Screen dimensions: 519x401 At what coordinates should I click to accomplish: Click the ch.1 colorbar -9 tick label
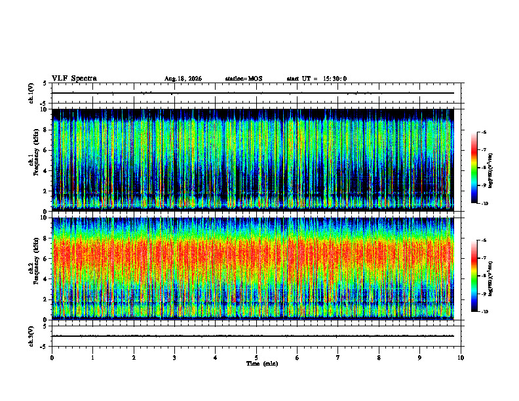point(484,185)
